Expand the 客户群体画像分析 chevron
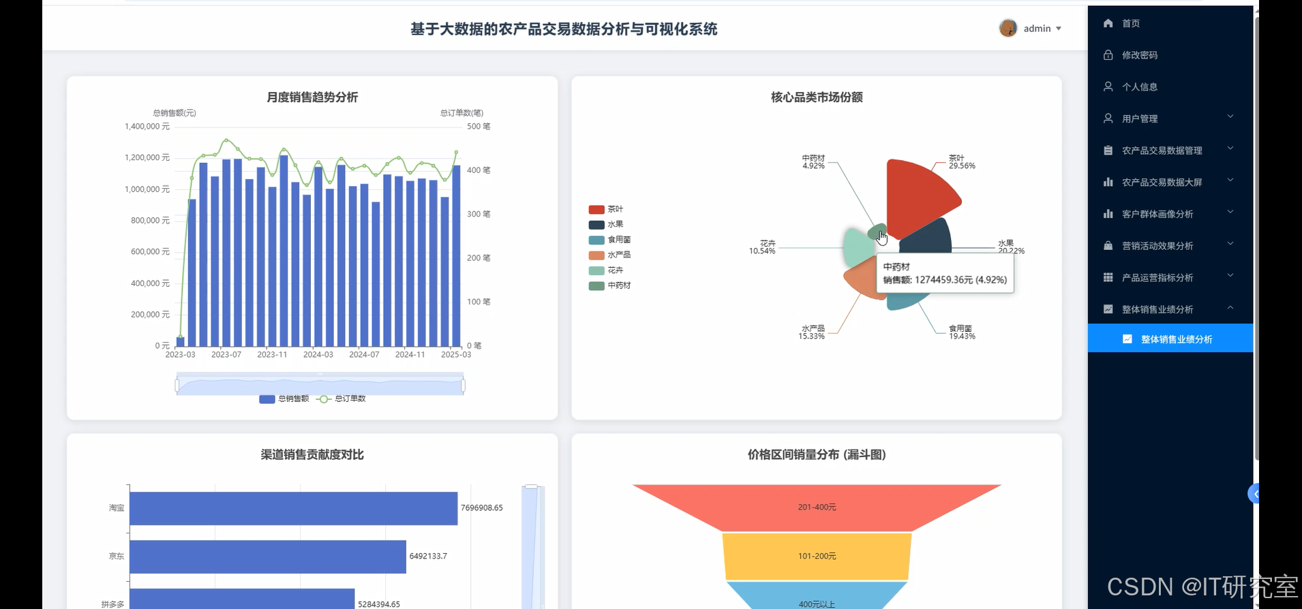Screen dimensions: 1302x609 pyautogui.click(x=1230, y=212)
